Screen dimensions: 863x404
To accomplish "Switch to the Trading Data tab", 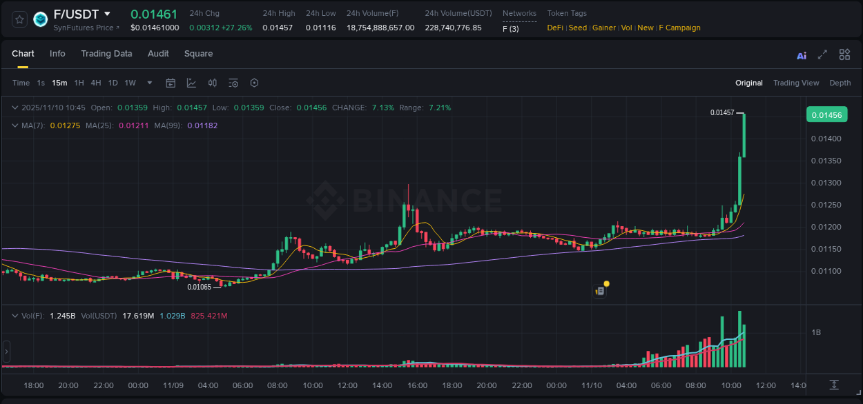I will 106,54.
